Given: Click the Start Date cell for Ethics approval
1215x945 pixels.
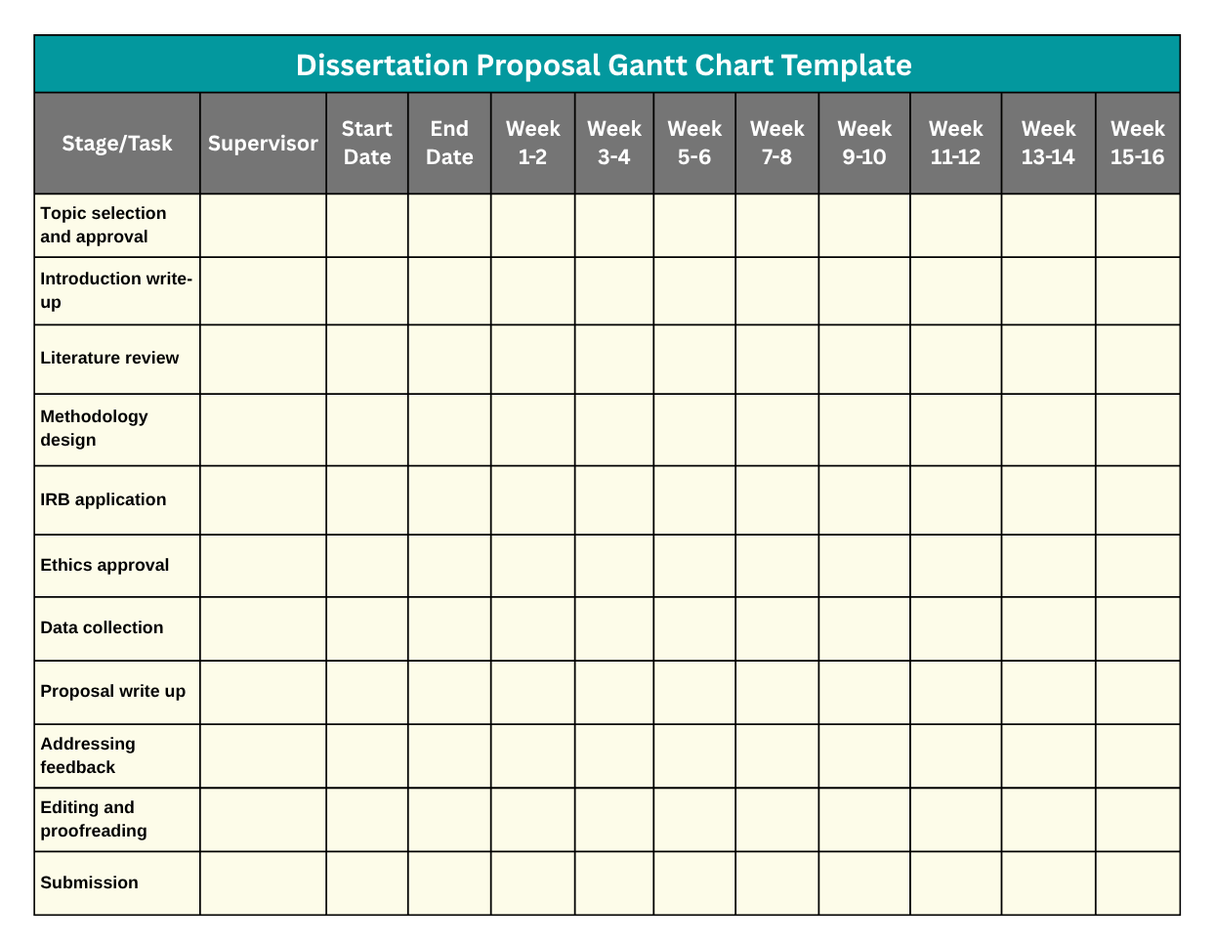Looking at the screenshot, I should point(366,565).
